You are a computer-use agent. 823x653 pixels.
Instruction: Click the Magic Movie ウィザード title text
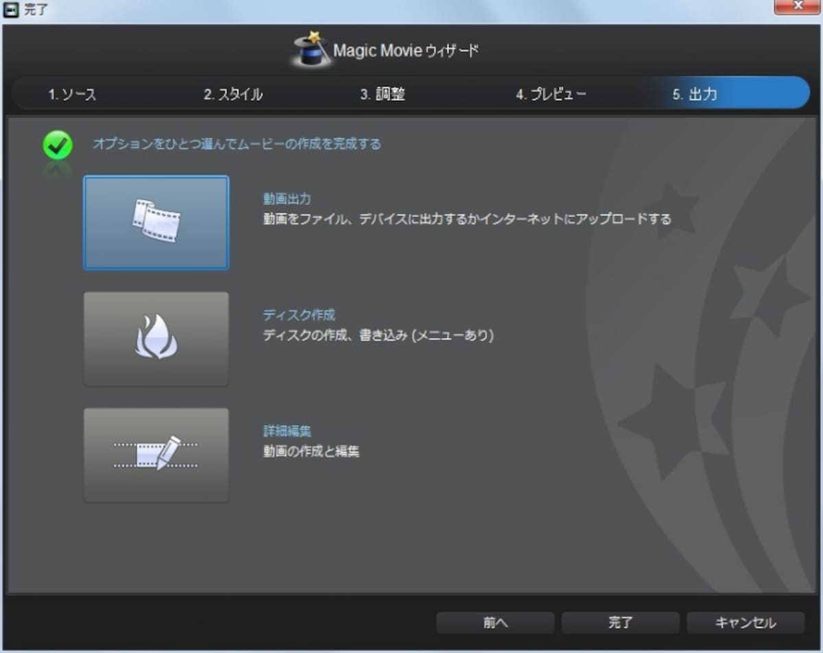point(406,51)
